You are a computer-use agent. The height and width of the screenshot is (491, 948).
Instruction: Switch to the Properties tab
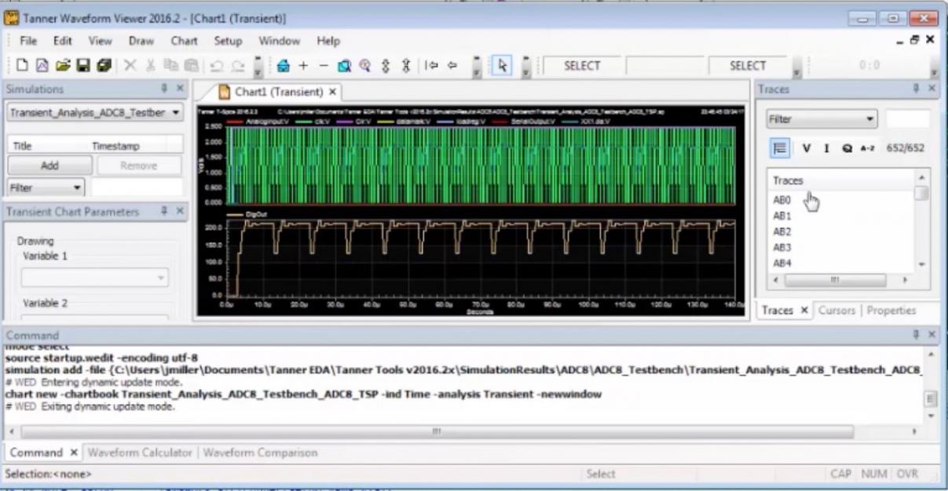[x=891, y=311]
